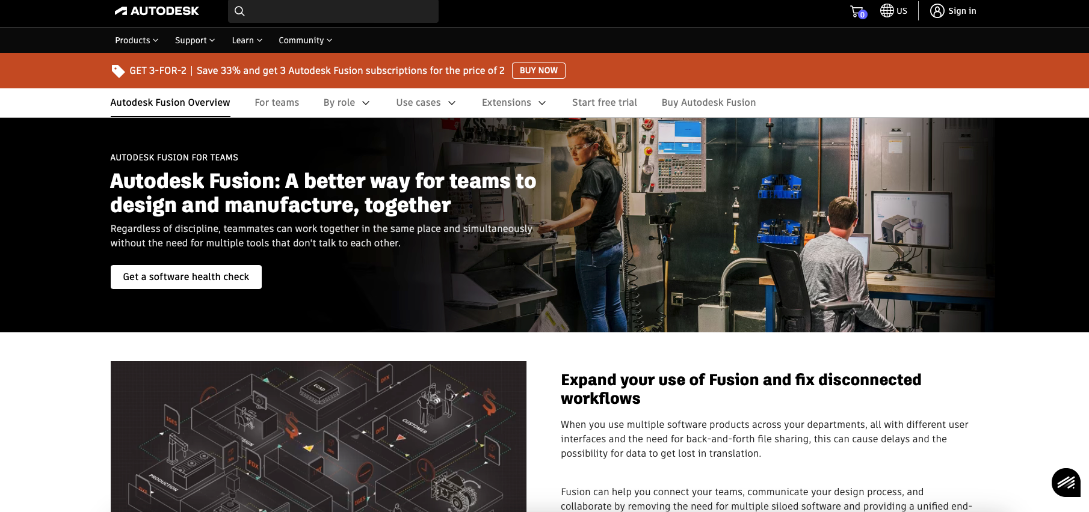Open the chat assistant icon
Screen dimensions: 1089x512
(x=1066, y=483)
